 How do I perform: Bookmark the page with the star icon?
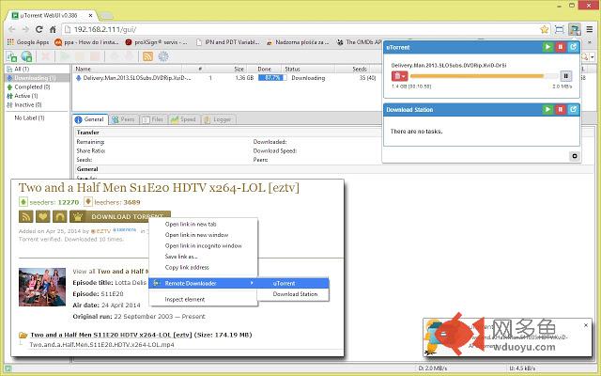click(x=545, y=29)
